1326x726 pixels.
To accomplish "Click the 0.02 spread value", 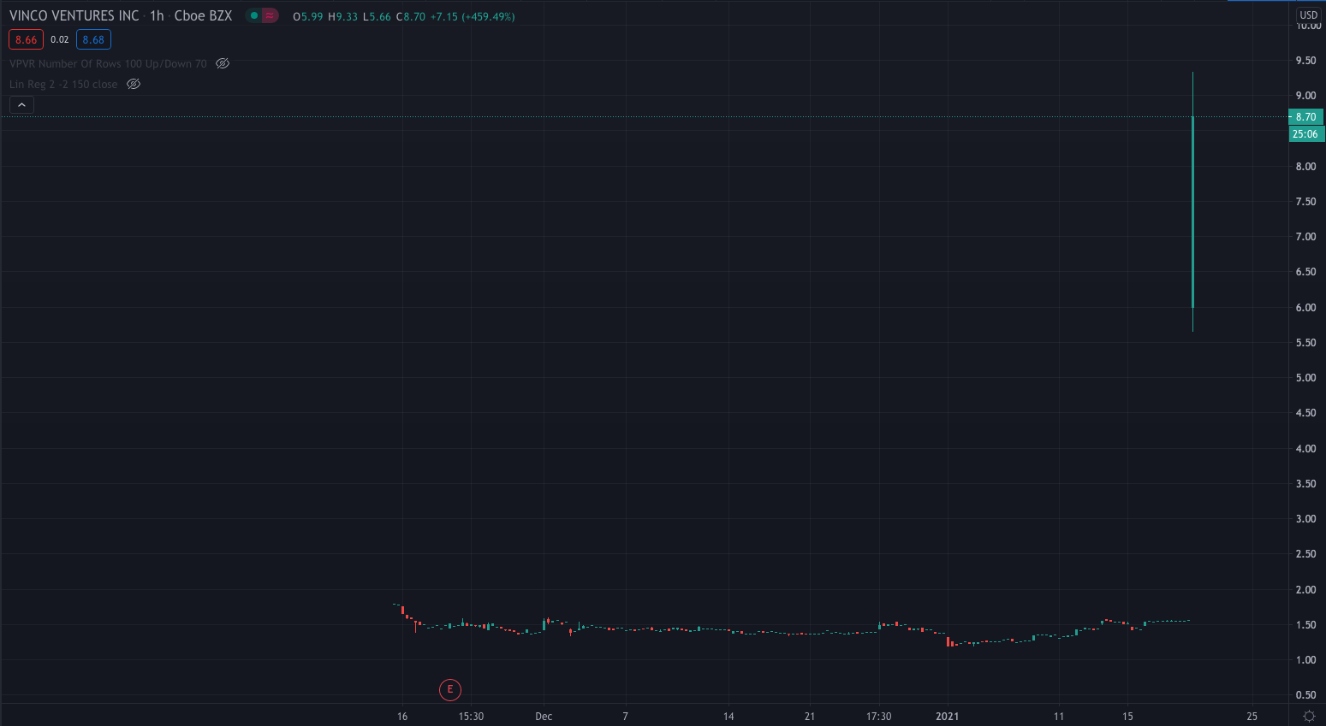I will (x=59, y=39).
